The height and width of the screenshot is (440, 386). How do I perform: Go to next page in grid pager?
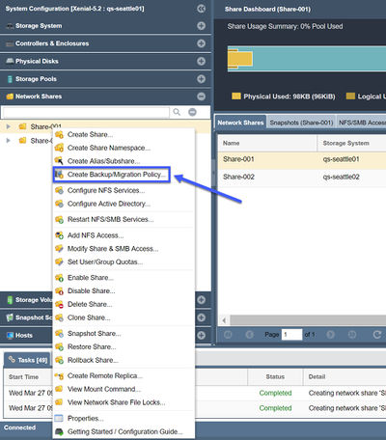[330, 335]
